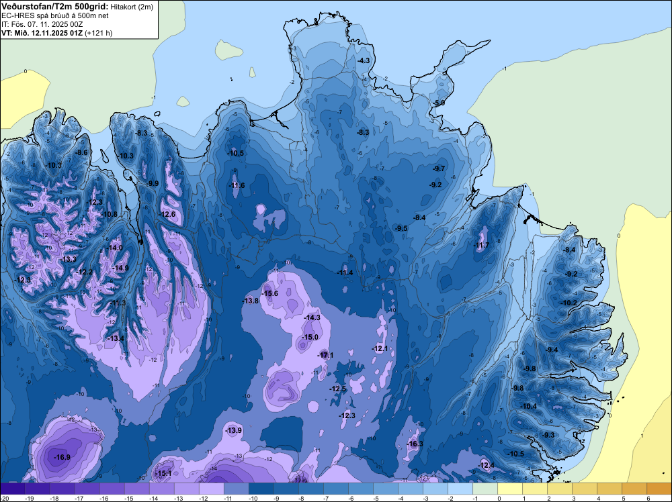Click the legend swatch between -20 and -19

pos(12,489)
